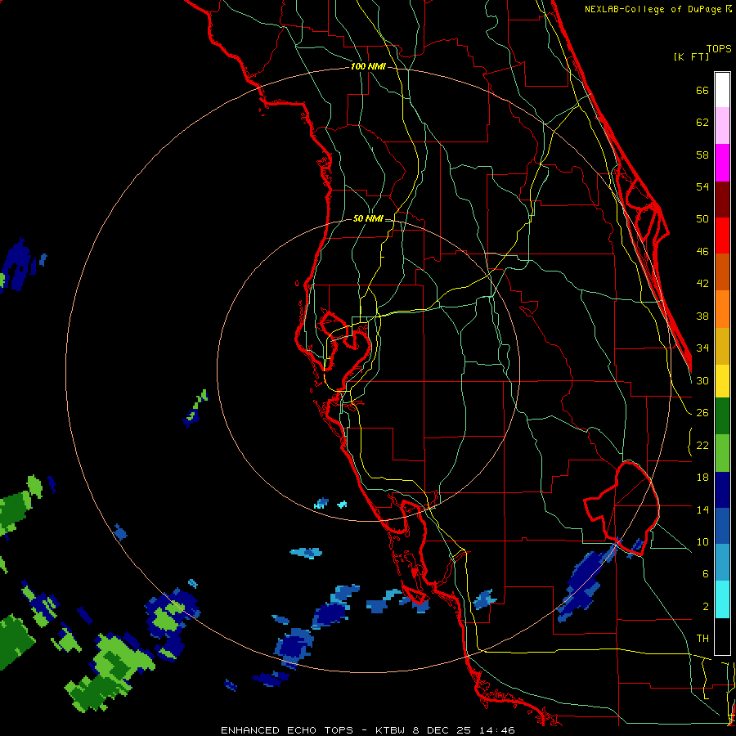The image size is (736, 736).
Task: Click the 50 NMI range ring label
Action: pos(368,218)
